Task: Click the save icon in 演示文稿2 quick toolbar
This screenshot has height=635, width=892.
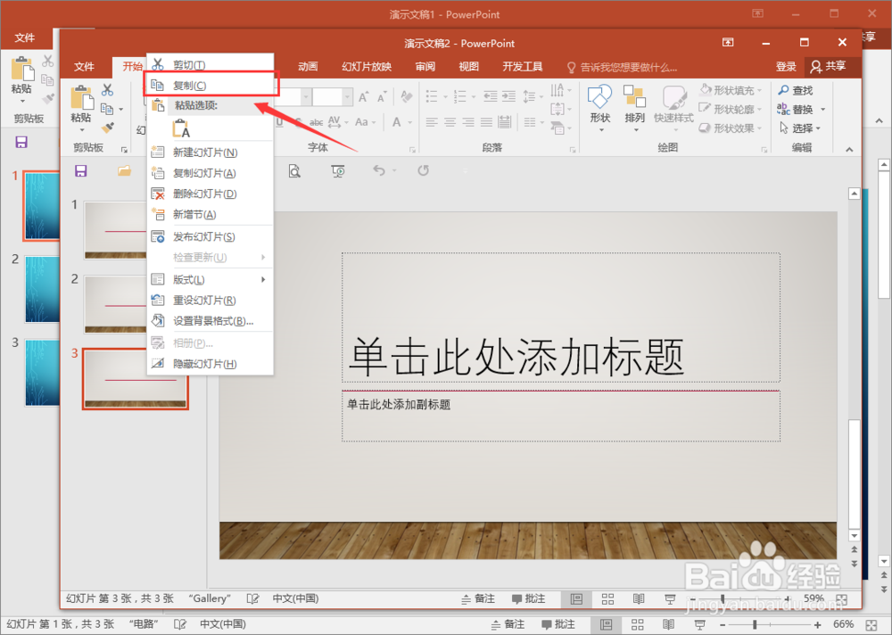Action: point(81,171)
